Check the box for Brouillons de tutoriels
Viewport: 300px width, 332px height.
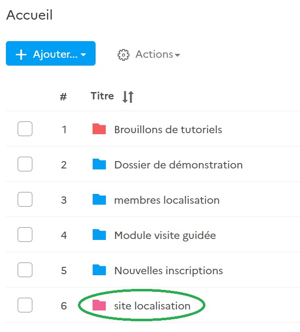point(25,129)
